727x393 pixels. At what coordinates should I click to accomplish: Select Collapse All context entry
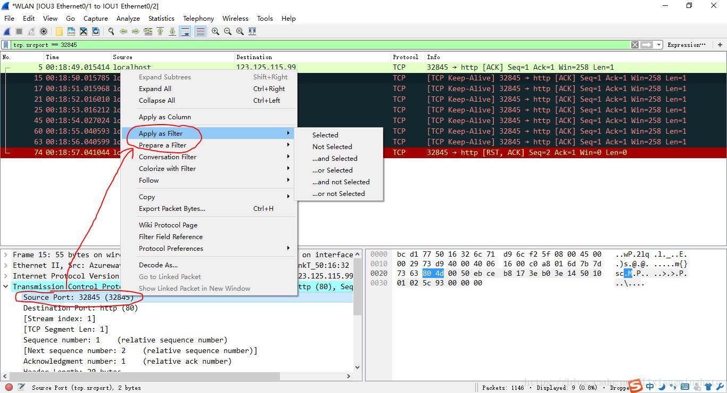(209, 100)
